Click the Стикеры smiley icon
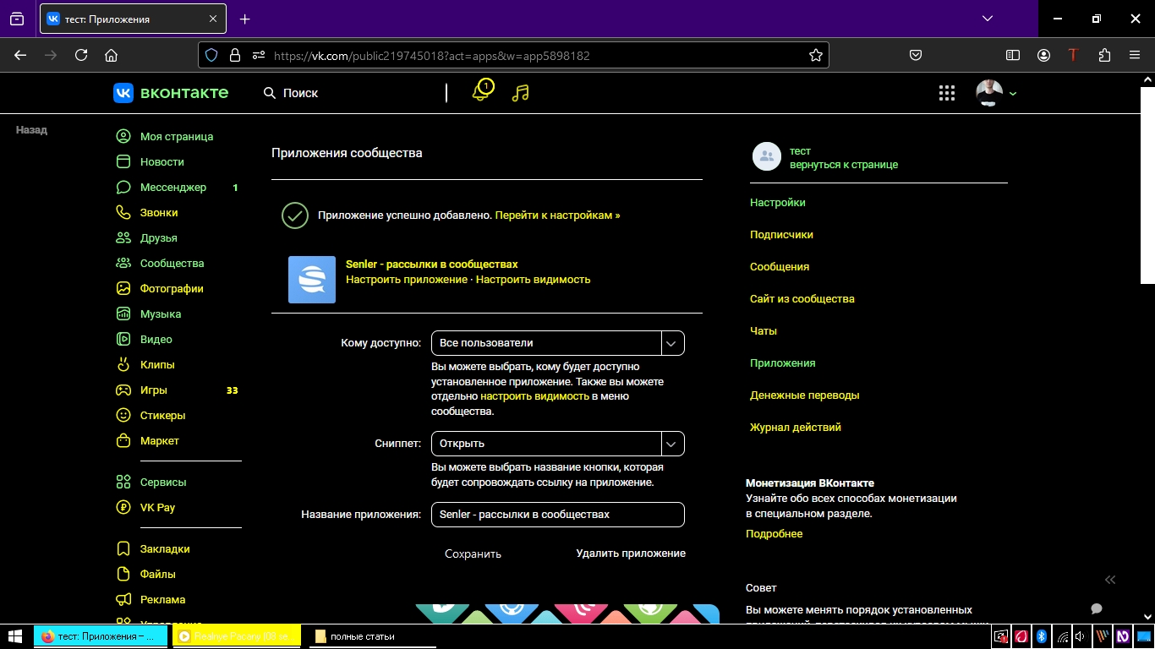 pyautogui.click(x=123, y=415)
